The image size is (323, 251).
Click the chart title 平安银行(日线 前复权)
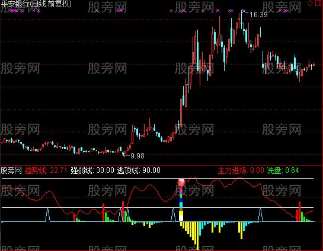click(x=36, y=4)
